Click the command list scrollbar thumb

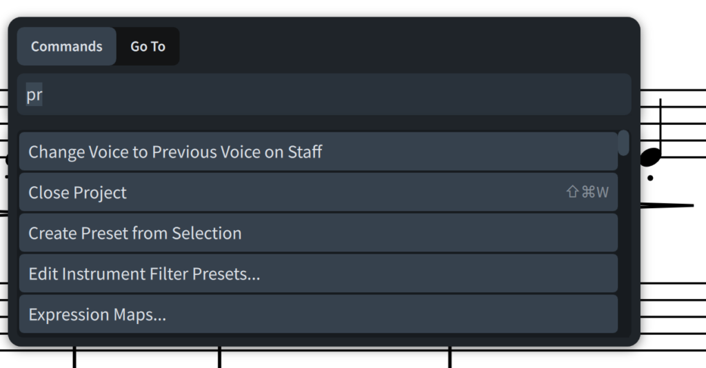(x=623, y=143)
